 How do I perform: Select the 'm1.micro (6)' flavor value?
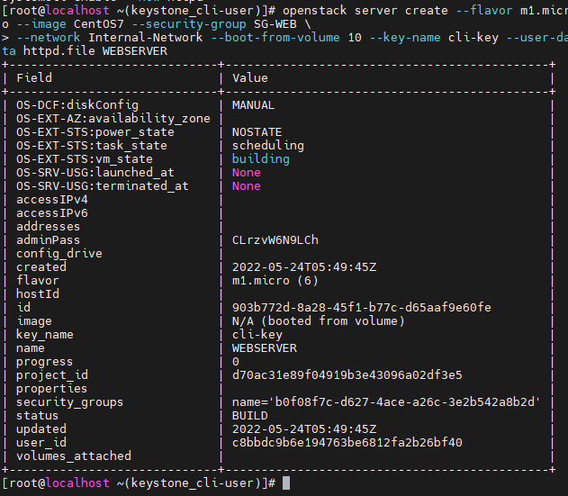pos(275,281)
